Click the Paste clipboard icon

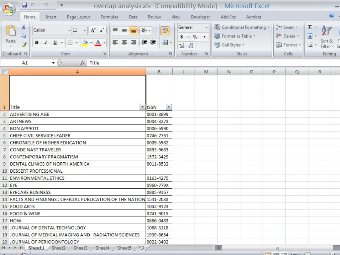point(11,31)
